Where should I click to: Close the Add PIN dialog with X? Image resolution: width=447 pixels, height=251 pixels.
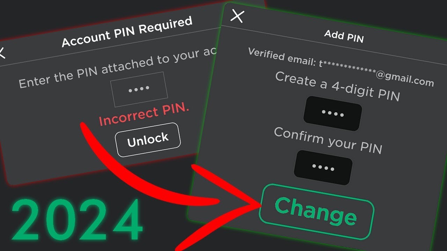click(237, 16)
